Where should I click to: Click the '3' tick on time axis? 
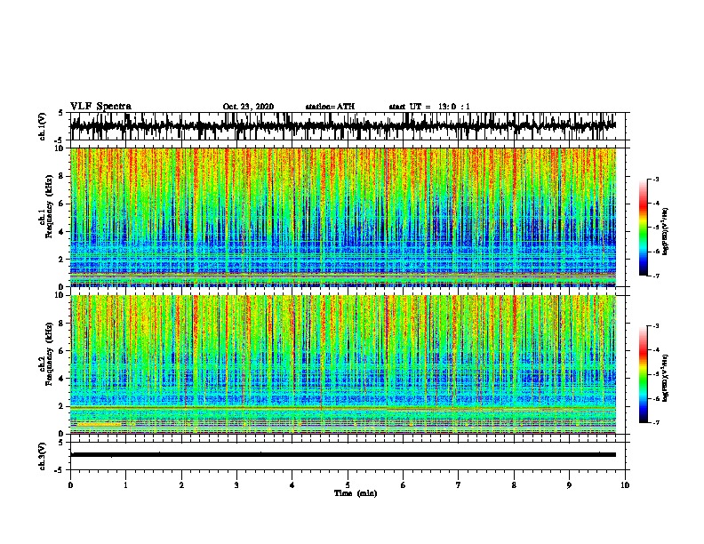tap(236, 485)
